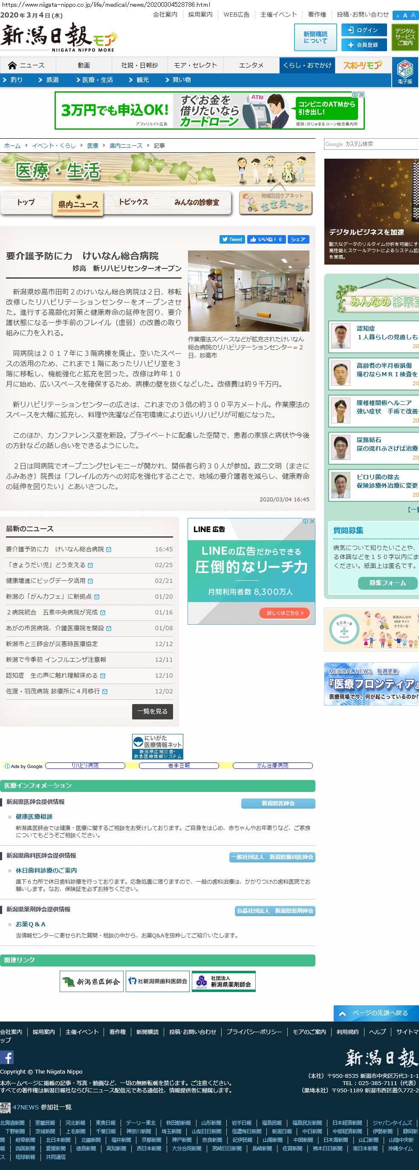Open the Facebook icon in the footer
This screenshot has height=1170, width=419.
pyautogui.click(x=7, y=1057)
